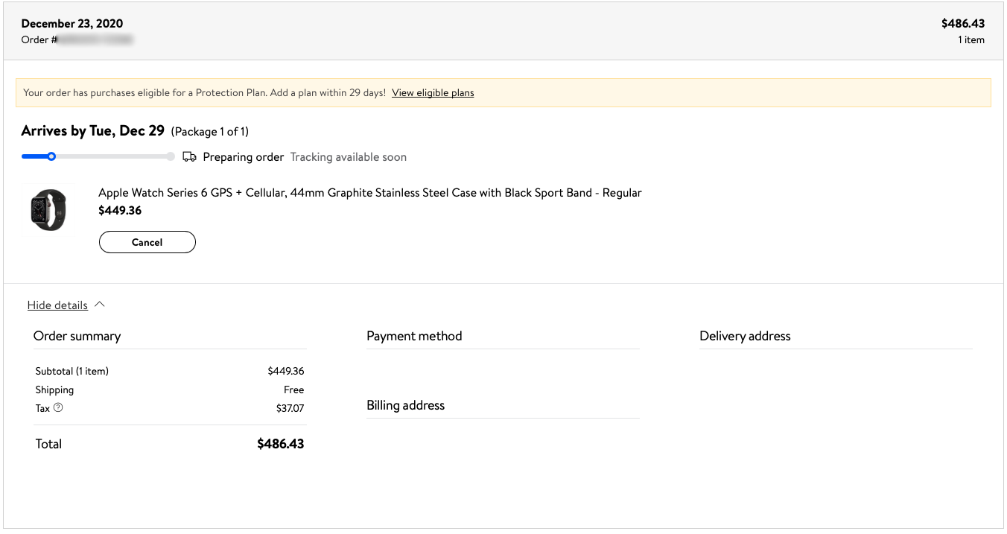Click the 'Arrives by Tue, Dec 29' heading

point(93,131)
